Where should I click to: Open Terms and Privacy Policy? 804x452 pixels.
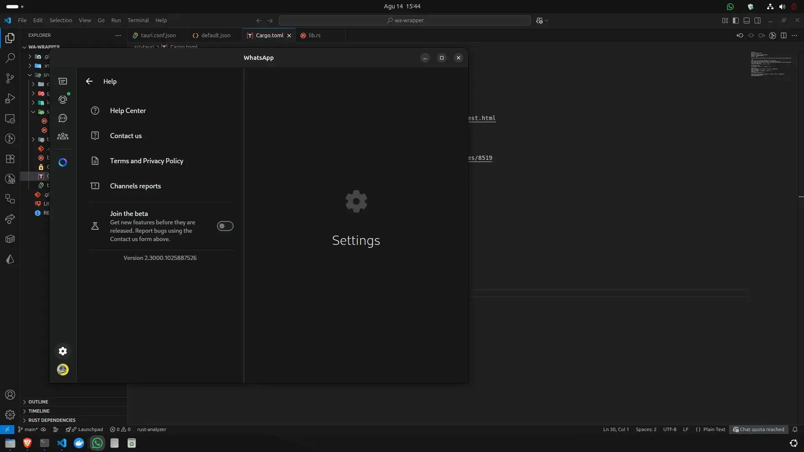coord(147,161)
